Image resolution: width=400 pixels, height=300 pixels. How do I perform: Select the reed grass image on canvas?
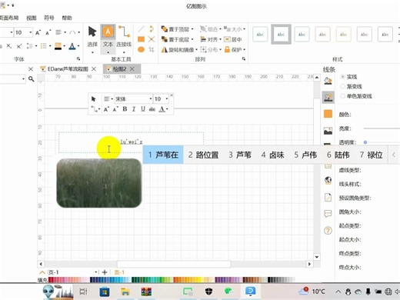click(99, 183)
